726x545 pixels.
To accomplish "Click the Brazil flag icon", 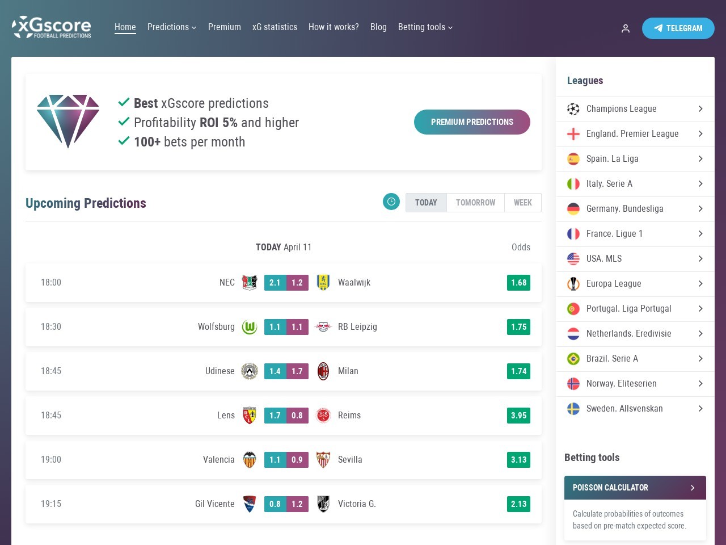I will [573, 358].
